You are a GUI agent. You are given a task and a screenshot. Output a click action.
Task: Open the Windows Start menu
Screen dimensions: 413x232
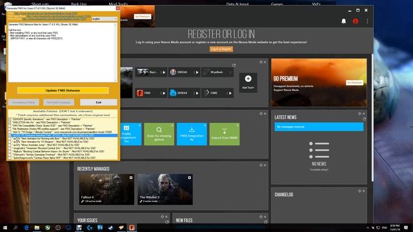[5, 227]
